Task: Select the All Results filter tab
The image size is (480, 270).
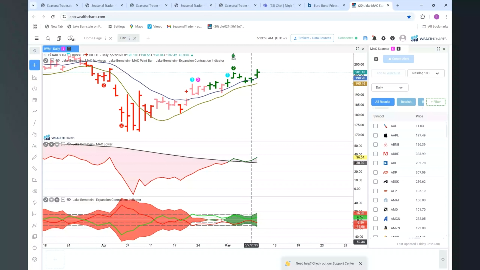Action: point(382,102)
